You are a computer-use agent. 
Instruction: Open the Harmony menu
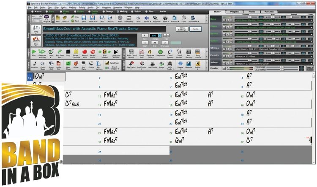point(107,8)
